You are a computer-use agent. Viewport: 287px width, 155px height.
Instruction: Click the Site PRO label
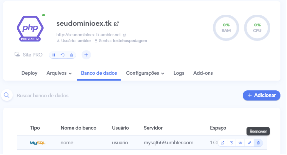[x=32, y=55]
